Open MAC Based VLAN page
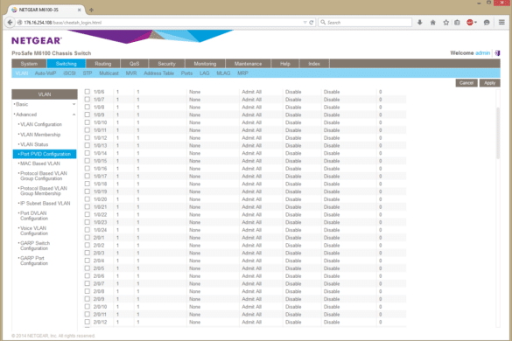Viewport: 512px width, 341px height. 40,164
